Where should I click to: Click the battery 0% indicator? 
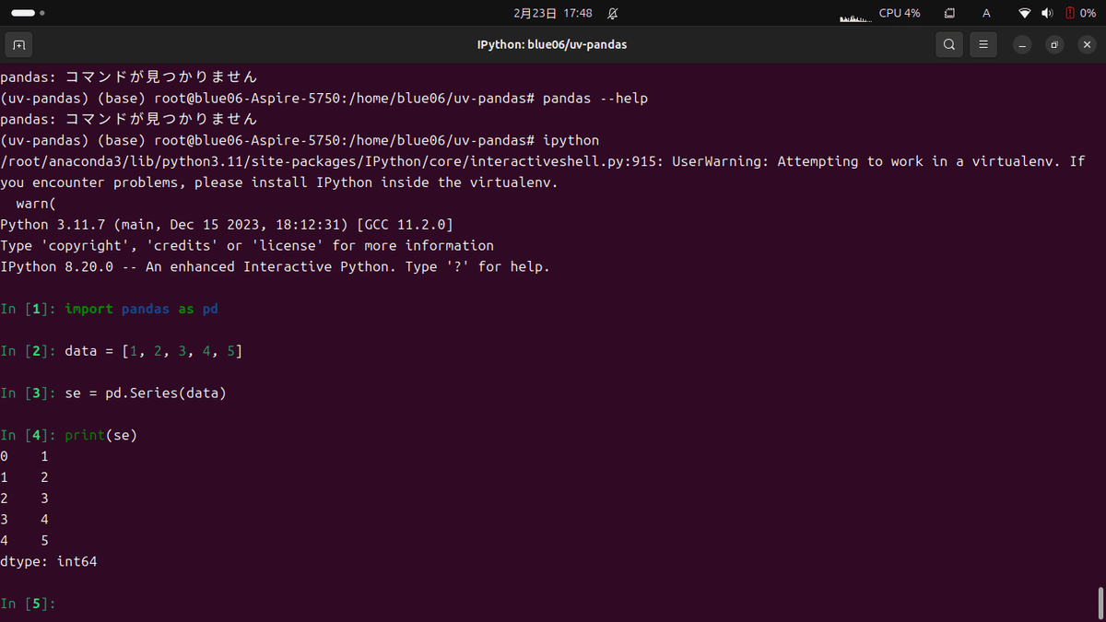tap(1082, 14)
